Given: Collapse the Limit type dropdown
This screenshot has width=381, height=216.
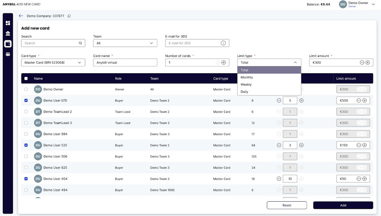Looking at the screenshot, I should click(269, 62).
